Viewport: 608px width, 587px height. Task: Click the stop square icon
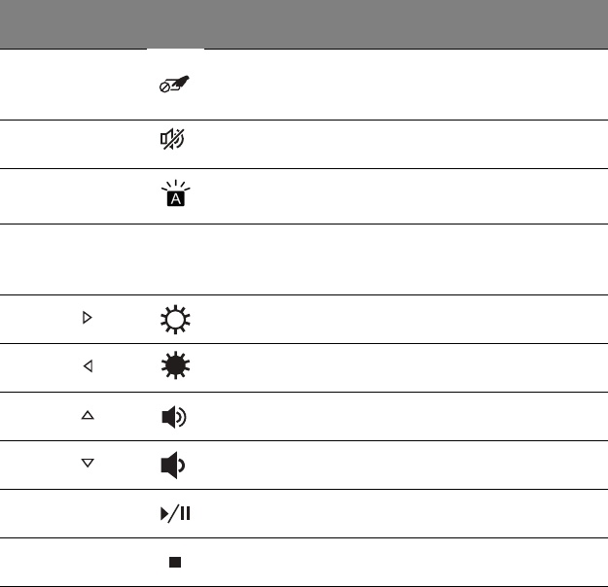coord(175,563)
